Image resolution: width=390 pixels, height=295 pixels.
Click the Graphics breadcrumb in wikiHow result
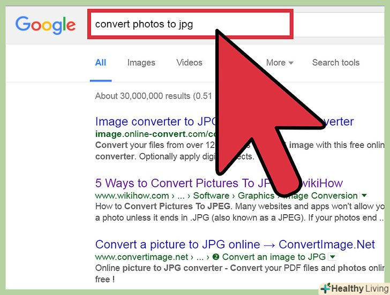(256, 195)
